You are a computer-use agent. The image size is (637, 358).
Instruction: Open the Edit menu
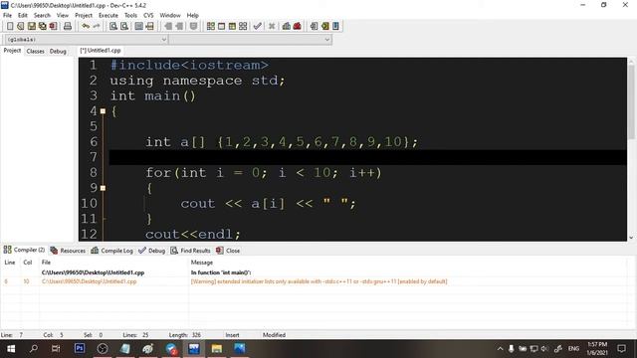click(23, 16)
